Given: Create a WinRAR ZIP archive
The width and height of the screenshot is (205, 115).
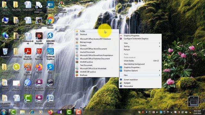Looking at the screenshot, I should (x=97, y=72).
